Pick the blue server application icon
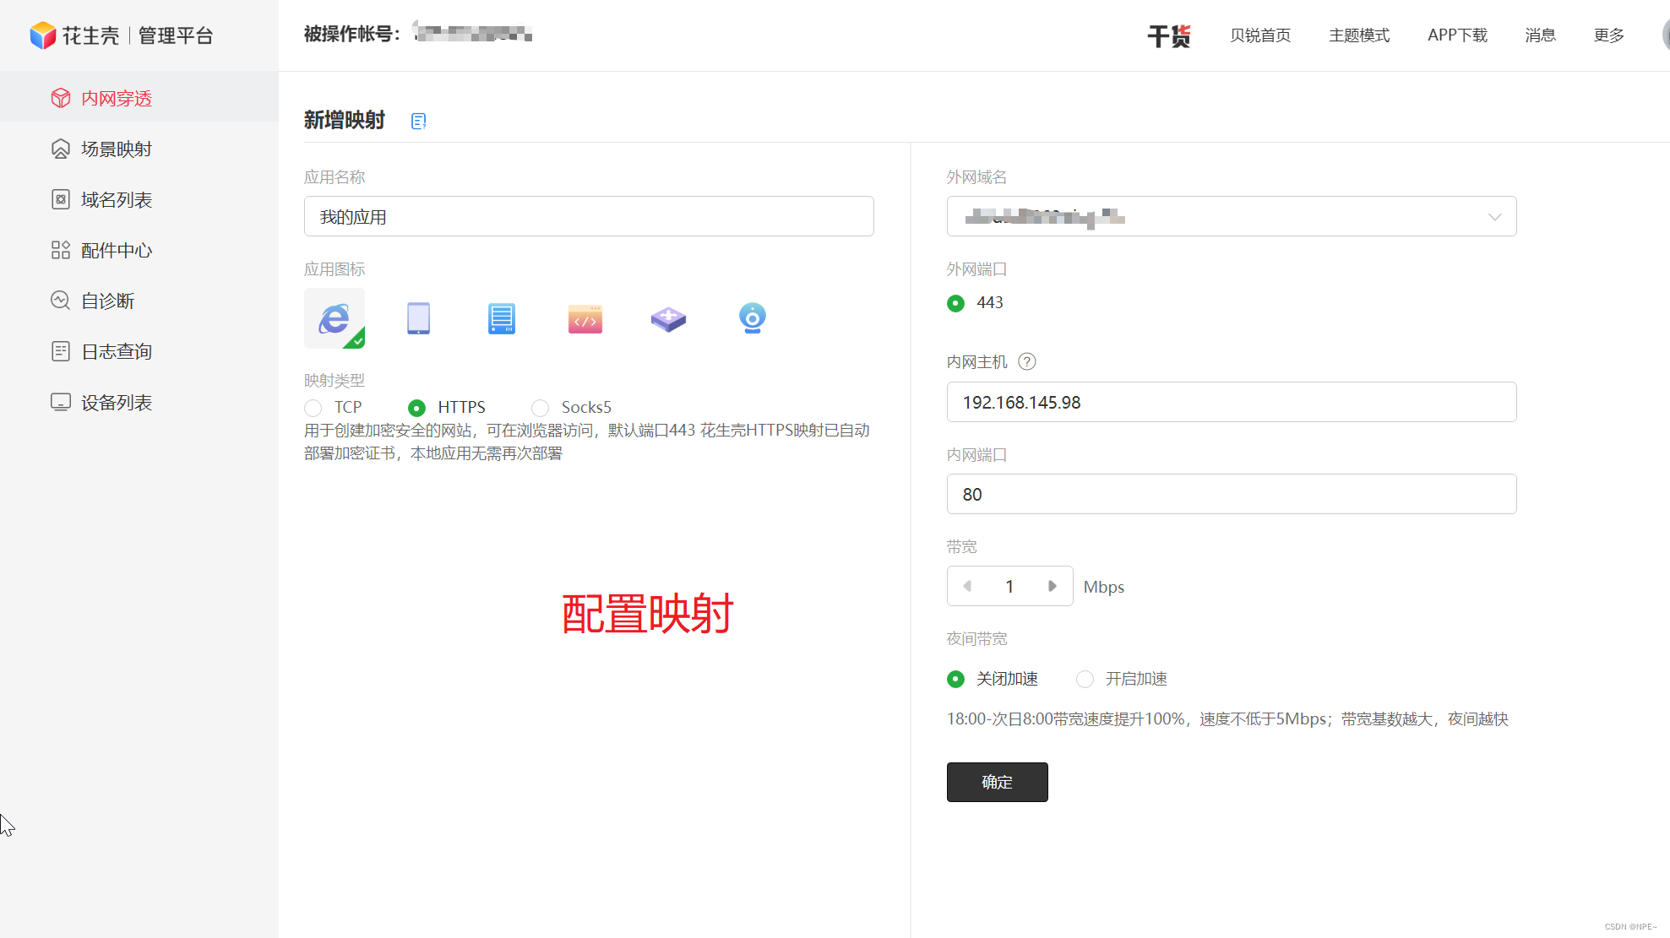 point(501,318)
